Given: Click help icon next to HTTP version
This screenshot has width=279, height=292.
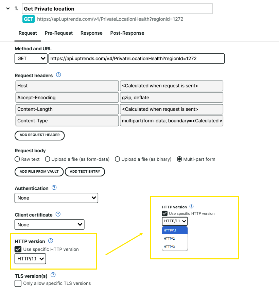Looking at the screenshot, I should coord(51,241).
